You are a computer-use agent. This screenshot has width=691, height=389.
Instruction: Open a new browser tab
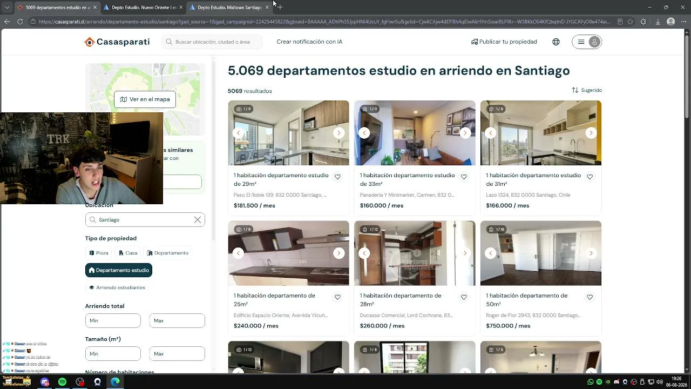point(280,8)
